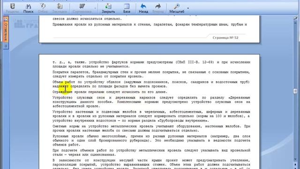
Task: Click the Поиск binoculars icon
Action: click(x=28, y=7)
